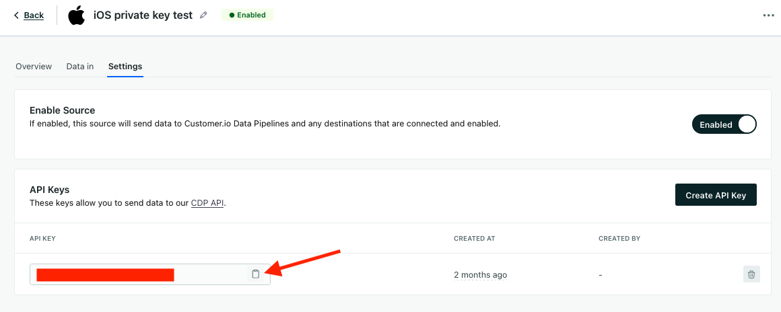
Task: Open the three-dot more options menu
Action: click(768, 15)
